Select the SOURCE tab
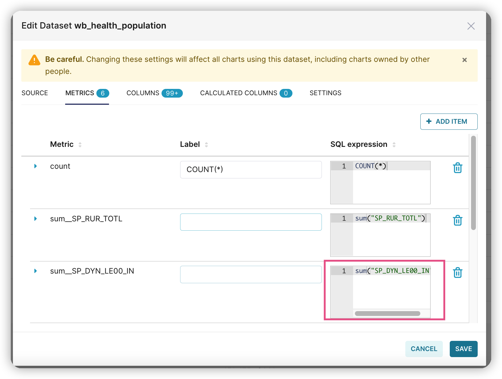The width and height of the screenshot is (502, 379). 35,93
